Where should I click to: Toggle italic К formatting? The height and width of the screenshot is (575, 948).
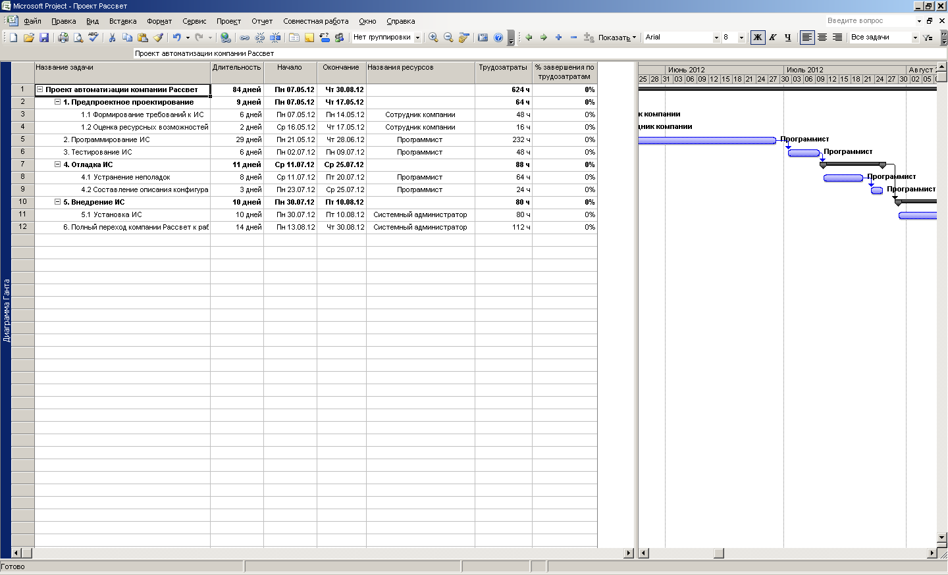[773, 37]
